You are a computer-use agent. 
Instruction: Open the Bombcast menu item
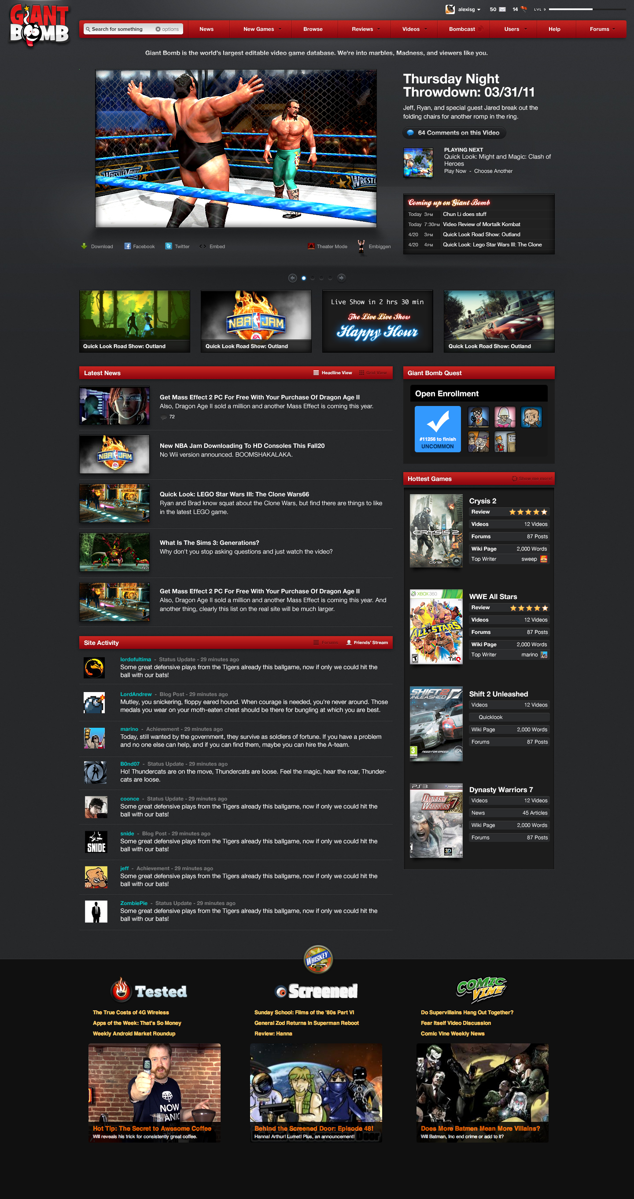(462, 29)
